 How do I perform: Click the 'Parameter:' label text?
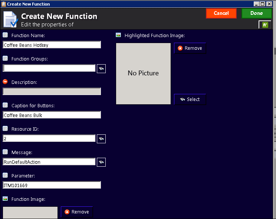23,176
